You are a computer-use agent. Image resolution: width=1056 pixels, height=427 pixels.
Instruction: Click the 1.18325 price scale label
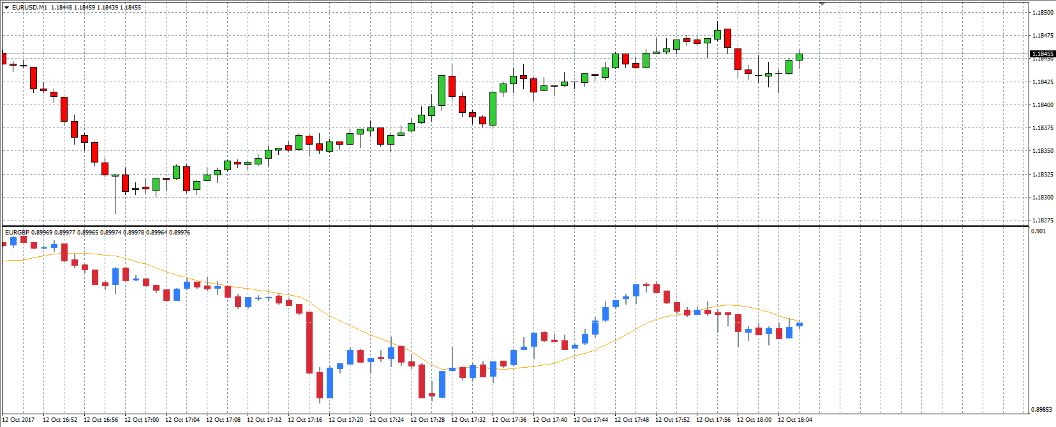1043,175
